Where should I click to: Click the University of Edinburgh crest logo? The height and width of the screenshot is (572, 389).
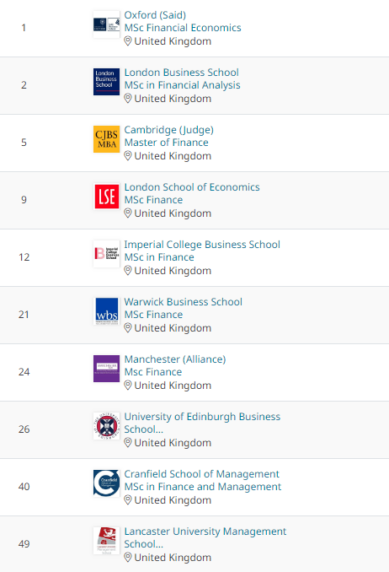pos(106,426)
